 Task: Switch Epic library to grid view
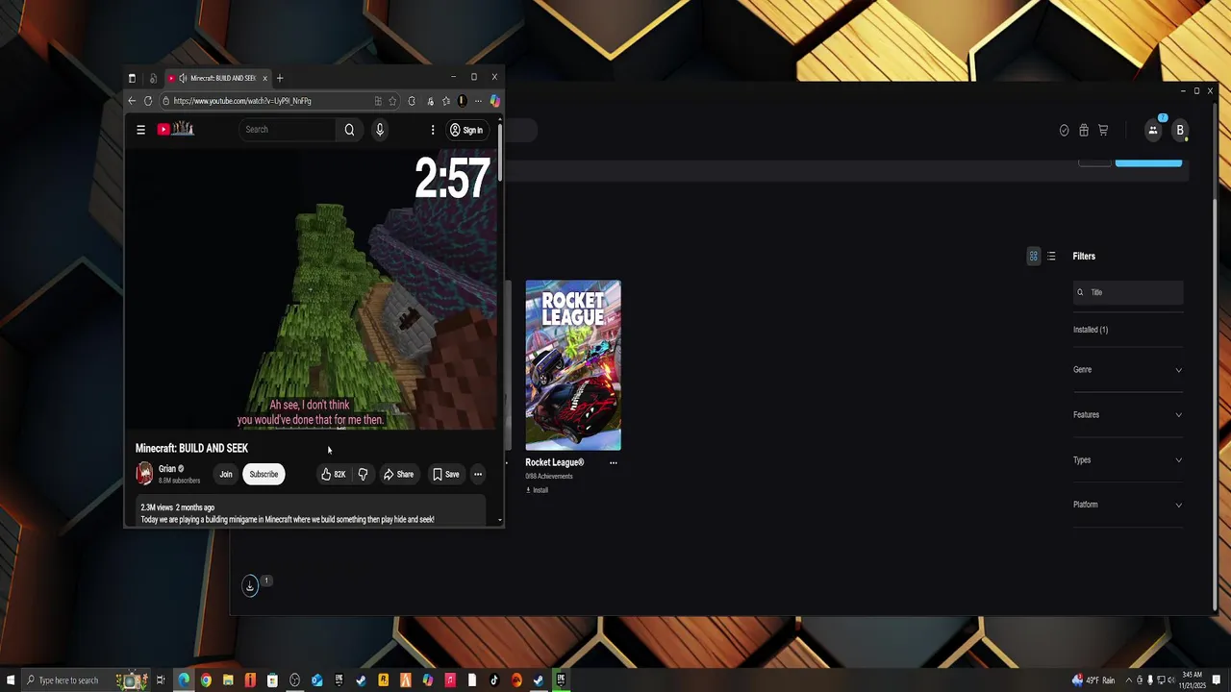[1034, 257]
